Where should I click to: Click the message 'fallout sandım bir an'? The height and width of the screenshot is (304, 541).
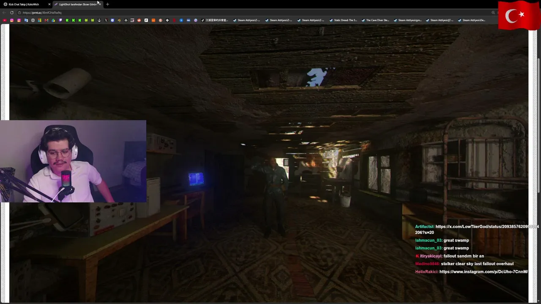[x=464, y=256]
